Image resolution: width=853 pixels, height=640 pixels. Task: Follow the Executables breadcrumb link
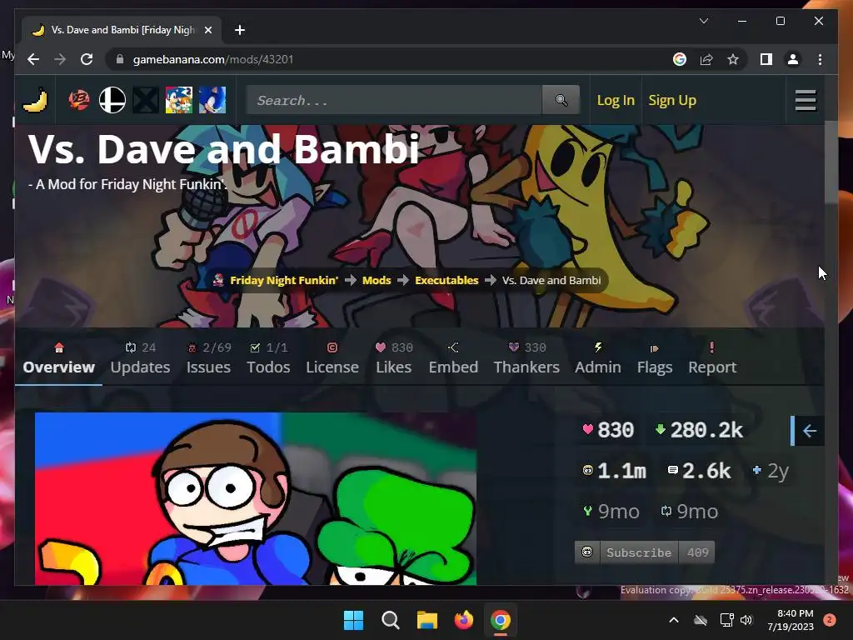pyautogui.click(x=446, y=280)
